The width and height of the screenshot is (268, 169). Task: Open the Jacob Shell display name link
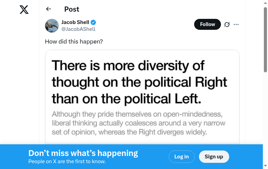(x=75, y=22)
